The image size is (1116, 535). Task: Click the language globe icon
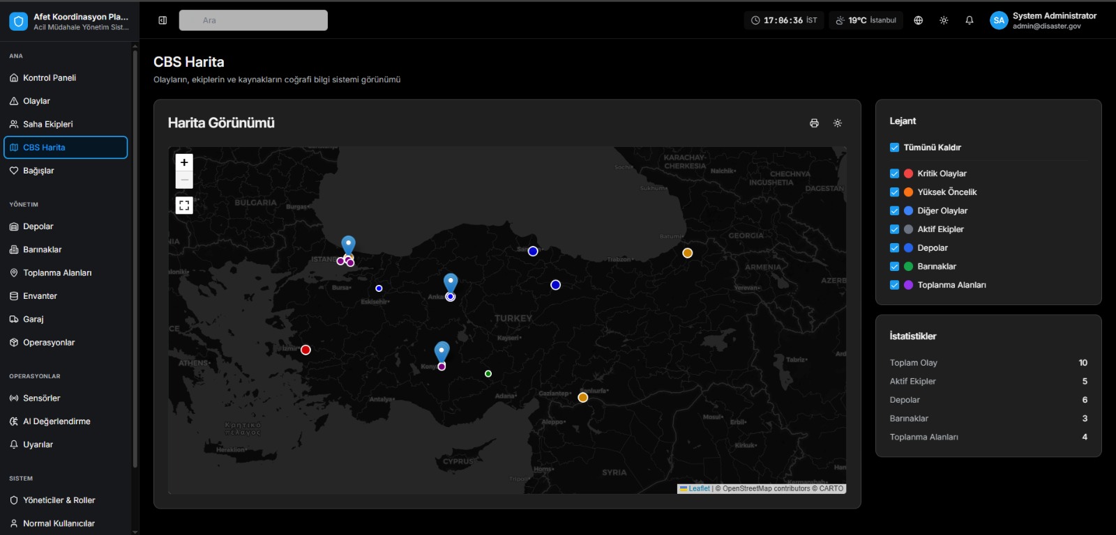(919, 20)
